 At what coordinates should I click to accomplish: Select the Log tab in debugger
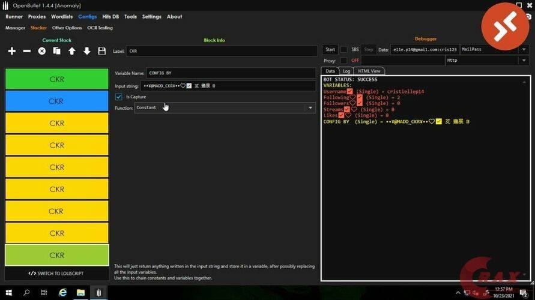click(x=346, y=71)
